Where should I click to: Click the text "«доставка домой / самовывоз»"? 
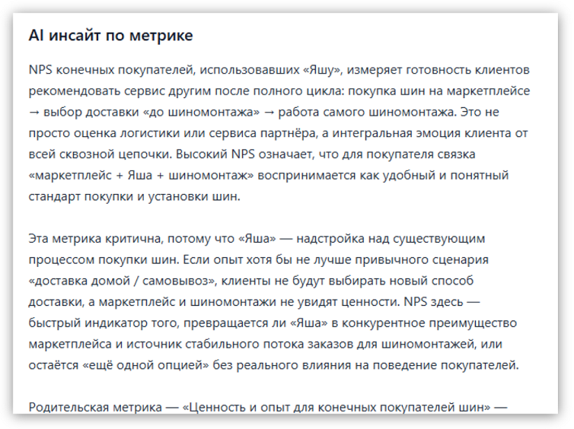point(123,281)
